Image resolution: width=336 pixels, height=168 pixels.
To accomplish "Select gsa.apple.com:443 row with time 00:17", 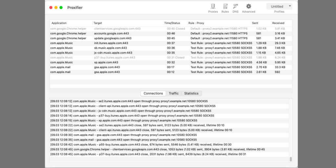I will pos(171,67).
